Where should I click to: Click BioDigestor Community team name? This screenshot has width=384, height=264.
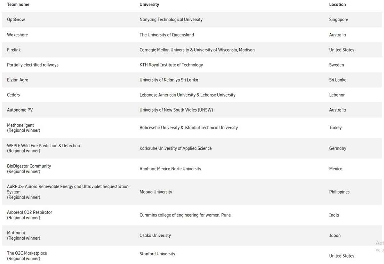[29, 166]
